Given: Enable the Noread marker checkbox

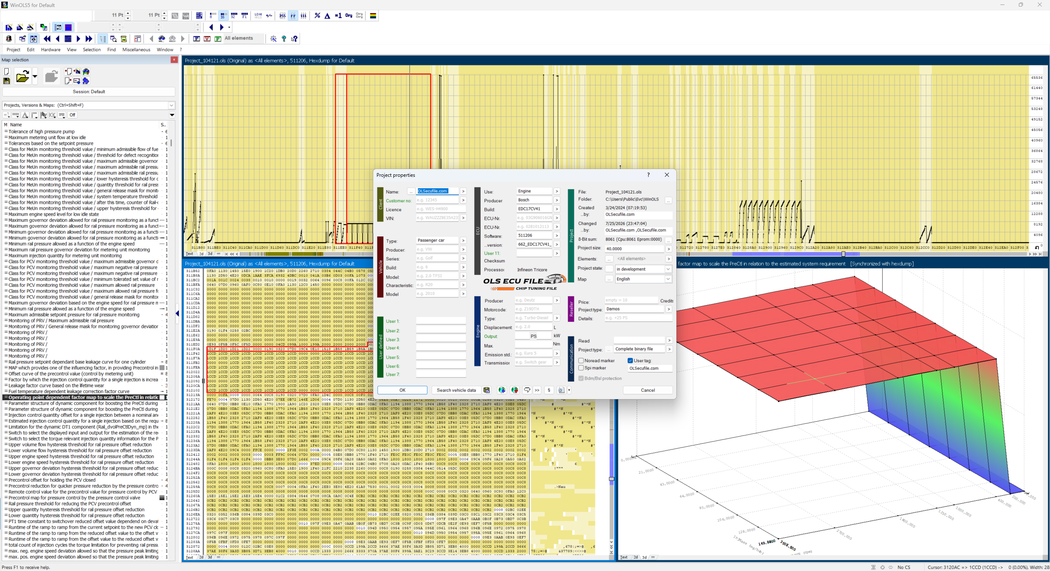Looking at the screenshot, I should pos(581,361).
